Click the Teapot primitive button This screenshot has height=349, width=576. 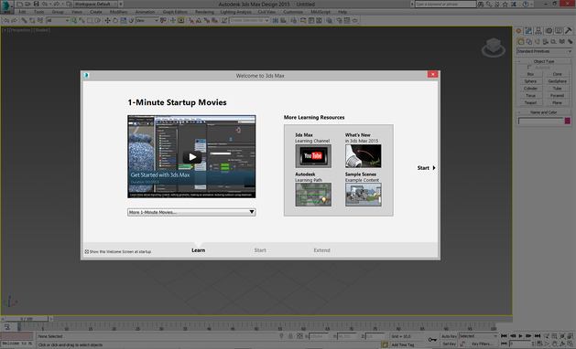[530, 102]
